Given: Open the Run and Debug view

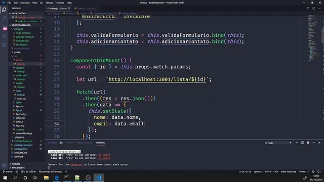Looking at the screenshot, I should (4, 36).
